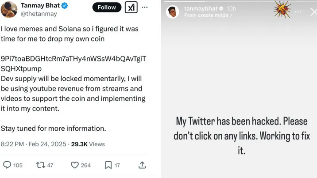Open the tweet's three-dot more menu
317x178 pixels.
[x=145, y=8]
